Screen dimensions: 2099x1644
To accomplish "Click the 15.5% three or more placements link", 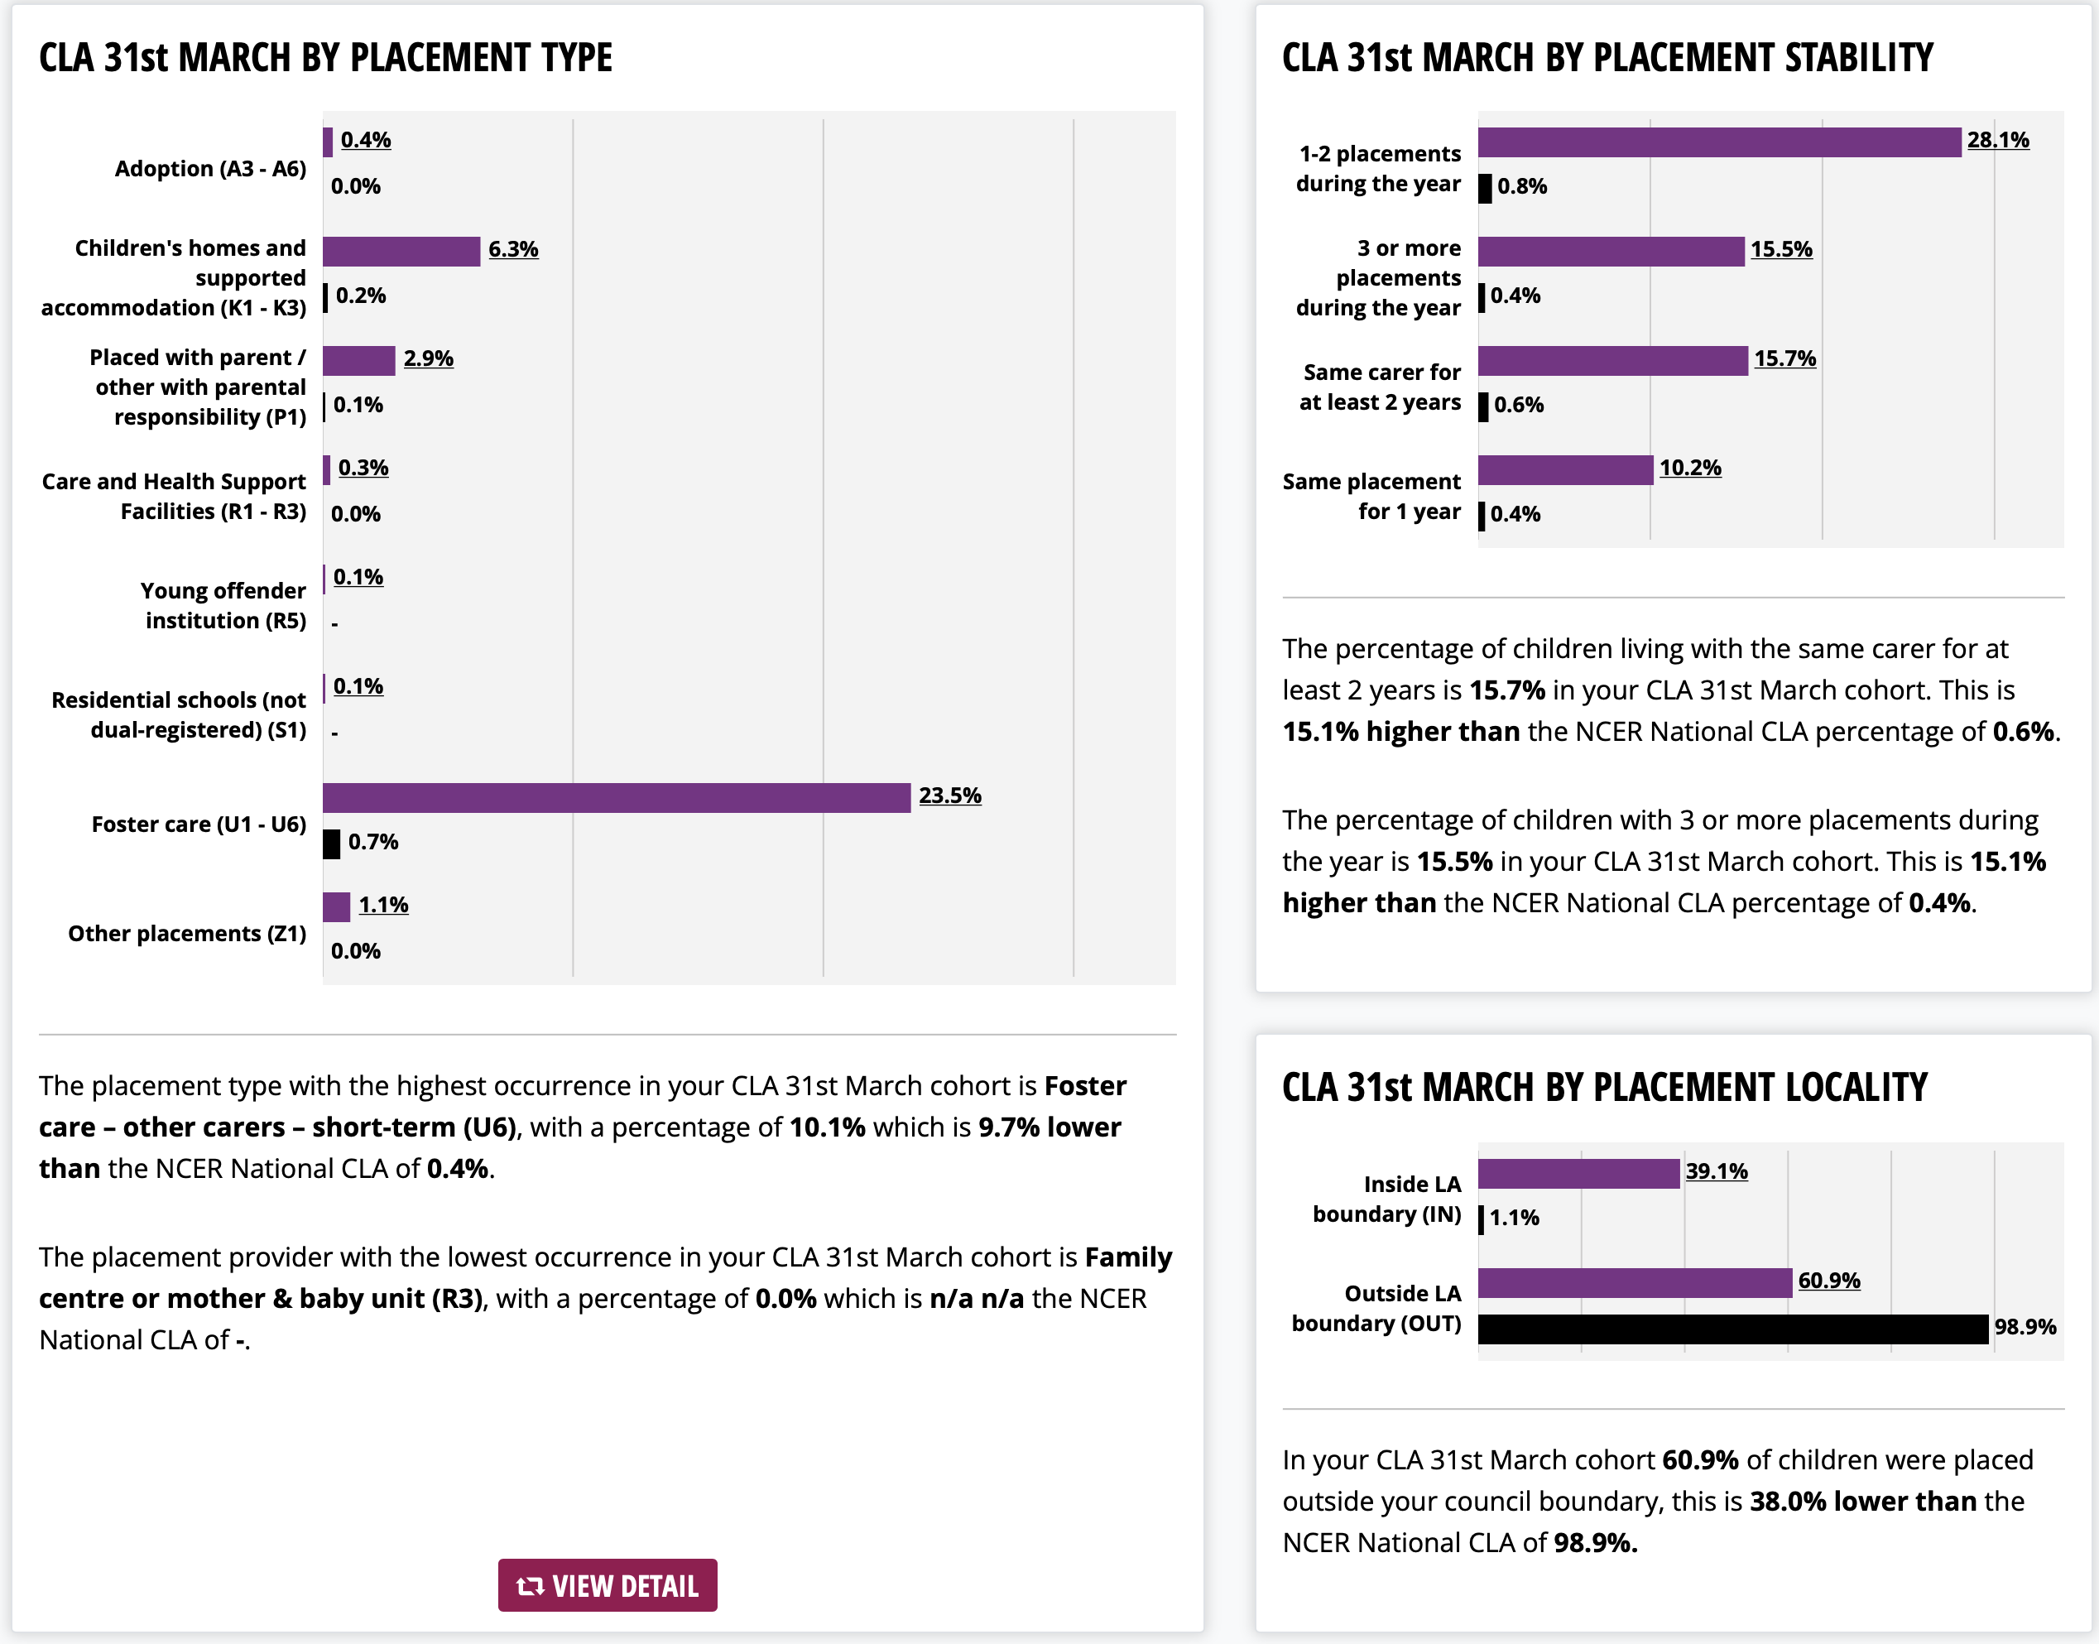I will [1780, 248].
